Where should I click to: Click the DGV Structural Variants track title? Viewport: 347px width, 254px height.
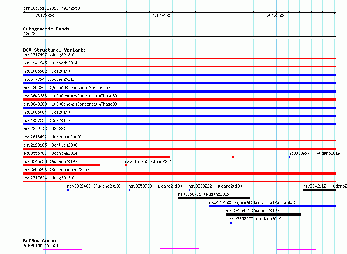tap(55, 50)
